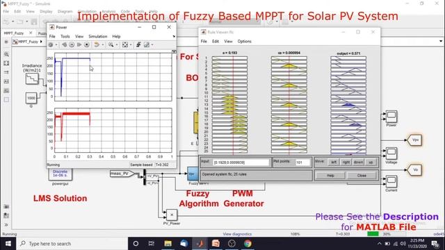This screenshot has width=445, height=250.
Task: Click the Power scope block in the model
Action: tap(391, 117)
